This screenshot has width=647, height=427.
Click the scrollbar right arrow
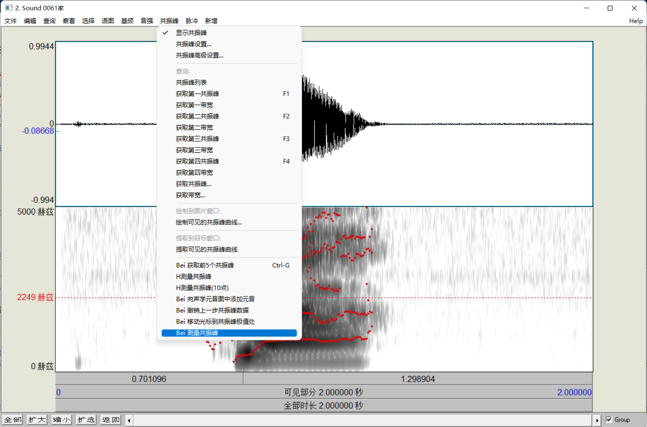pyautogui.click(x=597, y=420)
